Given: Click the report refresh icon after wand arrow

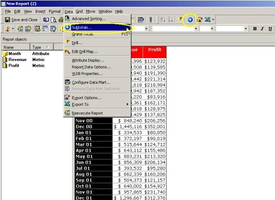Looking at the screenshot, I should [x=20, y=29].
